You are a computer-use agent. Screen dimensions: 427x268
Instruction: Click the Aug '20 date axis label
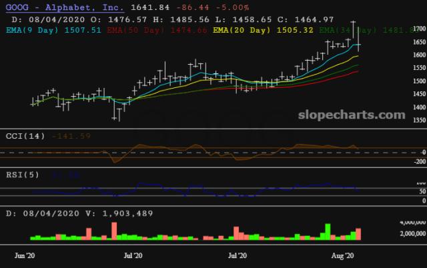click(342, 255)
